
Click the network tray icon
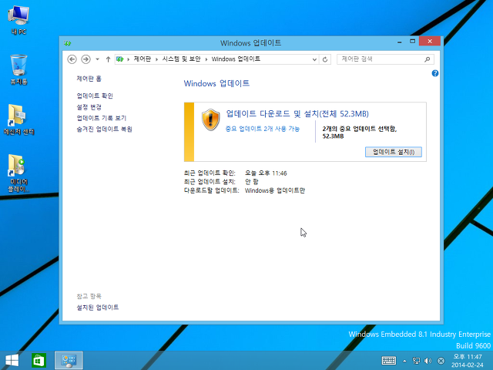pyautogui.click(x=416, y=361)
